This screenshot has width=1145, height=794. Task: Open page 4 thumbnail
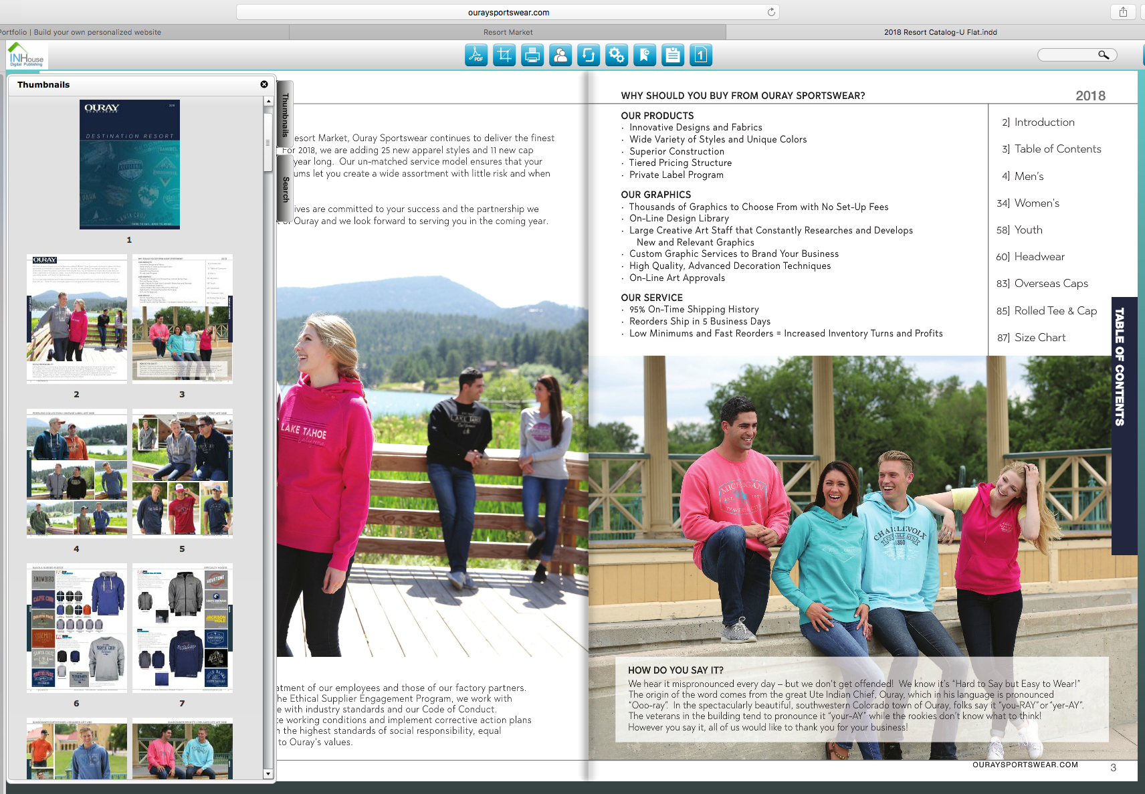click(77, 474)
